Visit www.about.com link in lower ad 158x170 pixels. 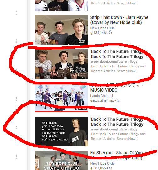[114, 129]
